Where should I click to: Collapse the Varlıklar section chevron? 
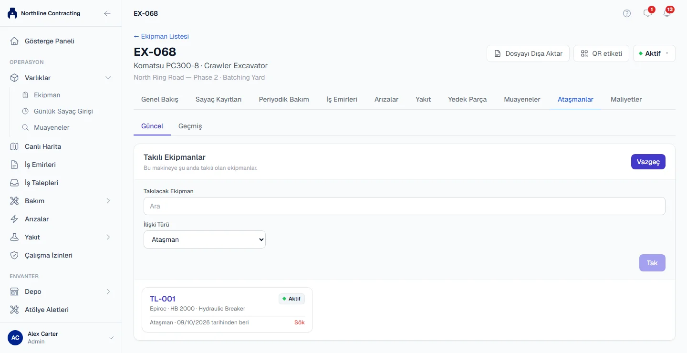[108, 78]
